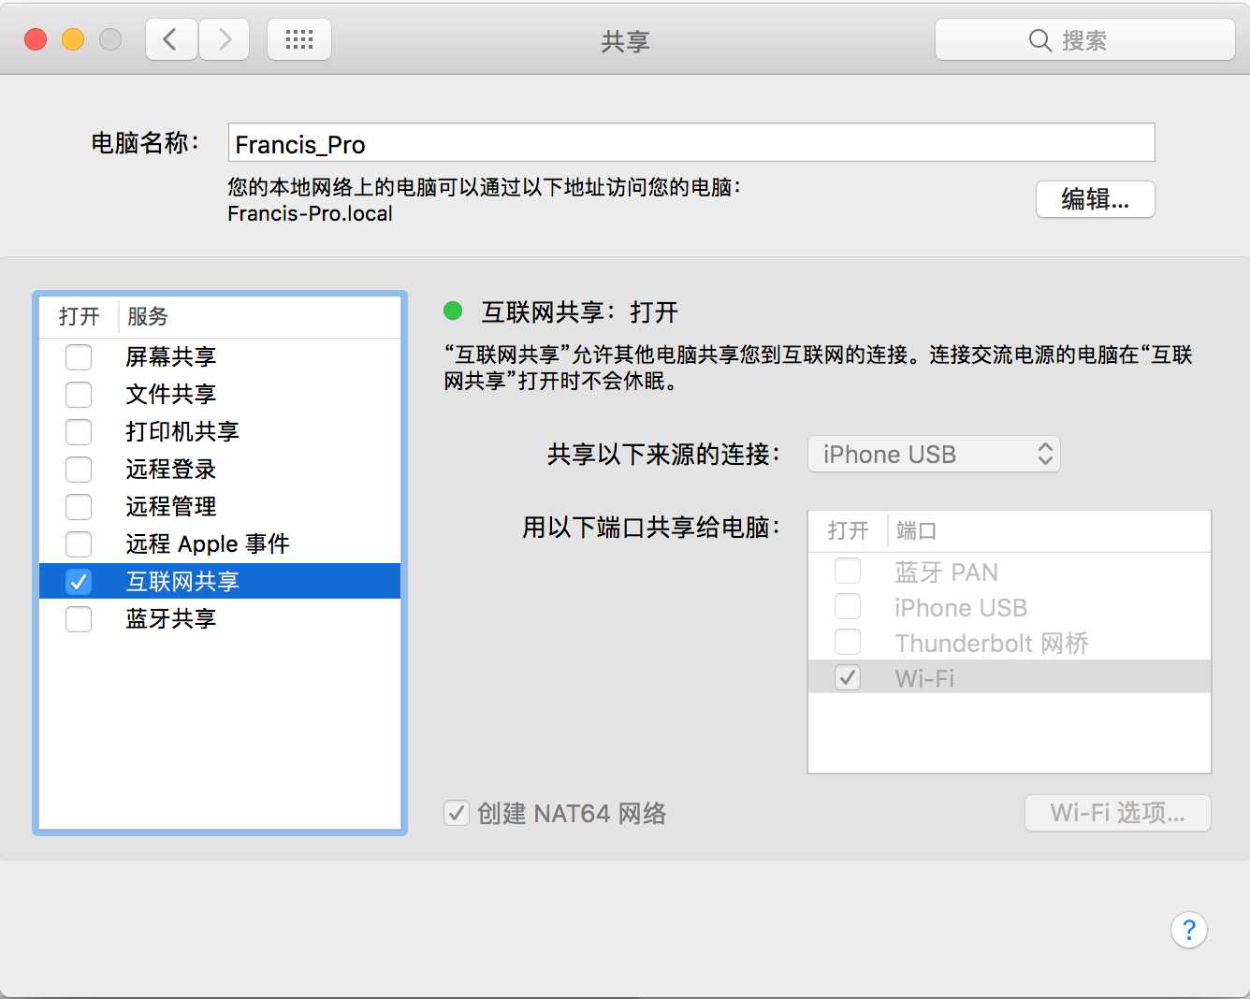Enable 远程登录 checkbox
Viewport: 1250px width, 999px height.
click(x=79, y=469)
